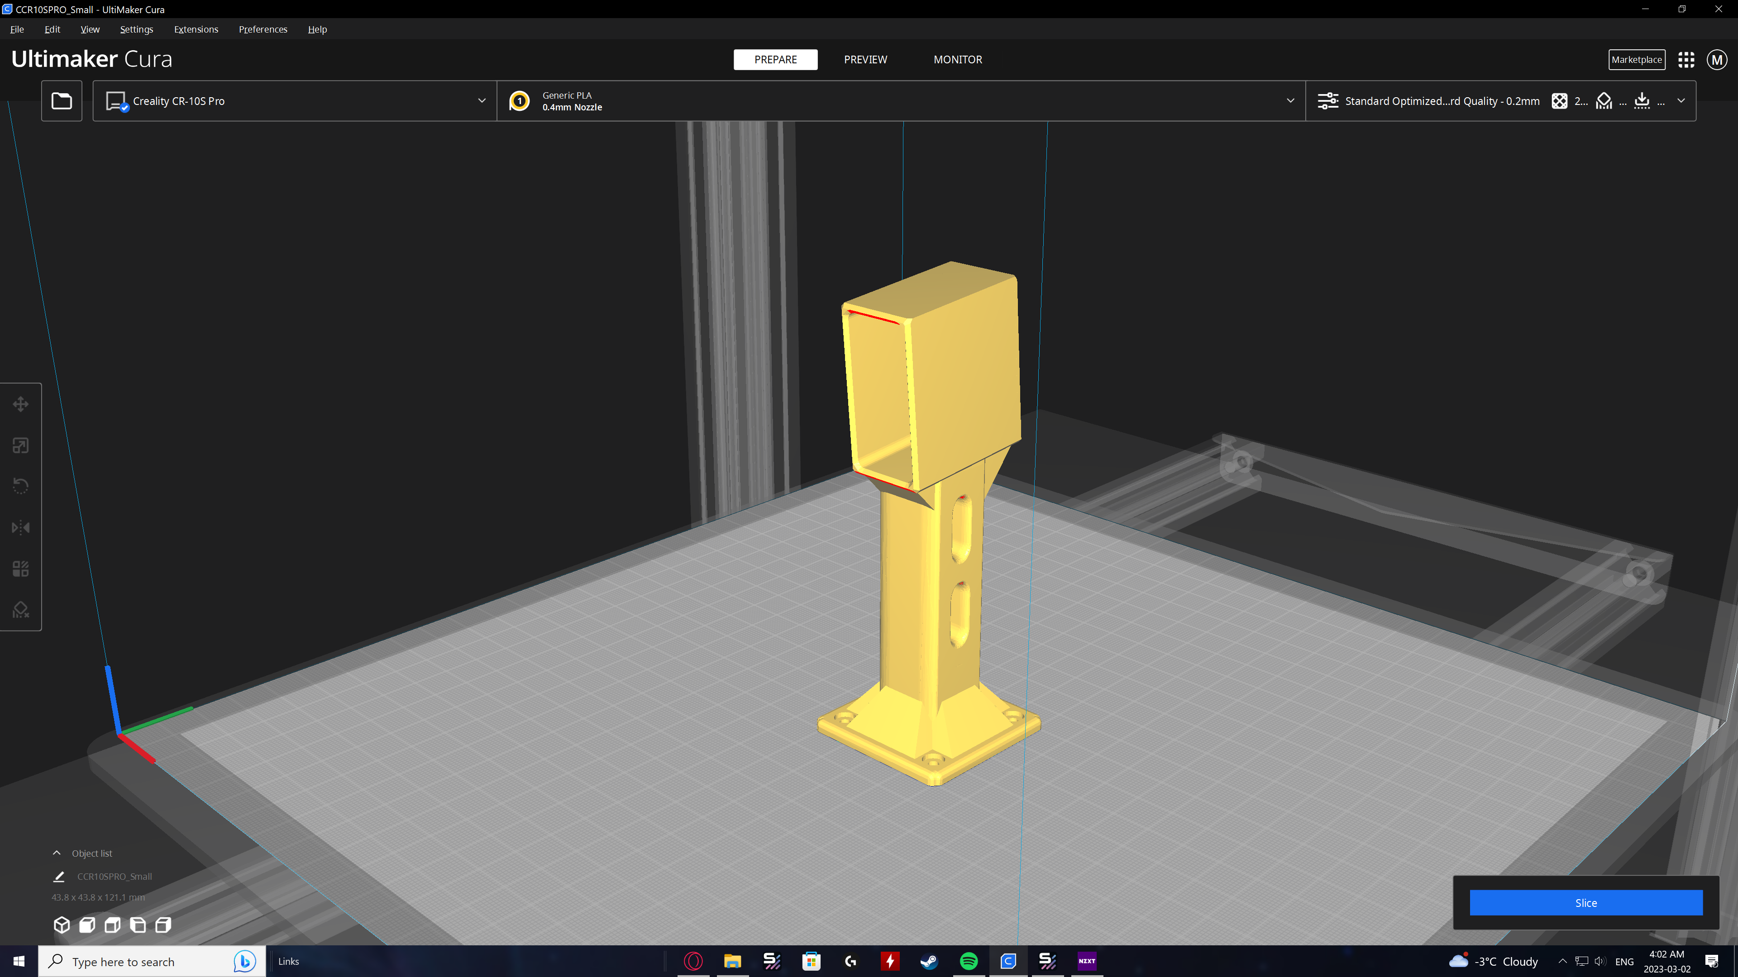The image size is (1738, 977).
Task: Select the Mirror tool in left toolbar
Action: tap(20, 527)
